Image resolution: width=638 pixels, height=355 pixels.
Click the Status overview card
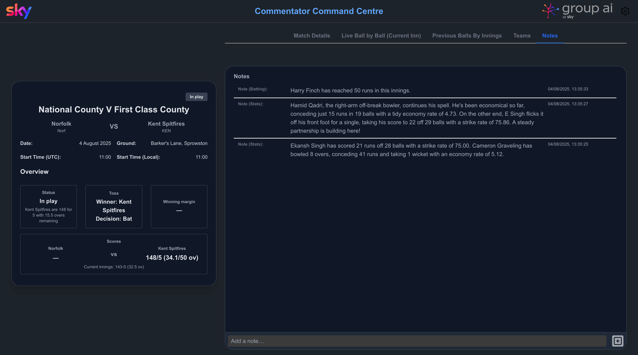click(x=49, y=206)
